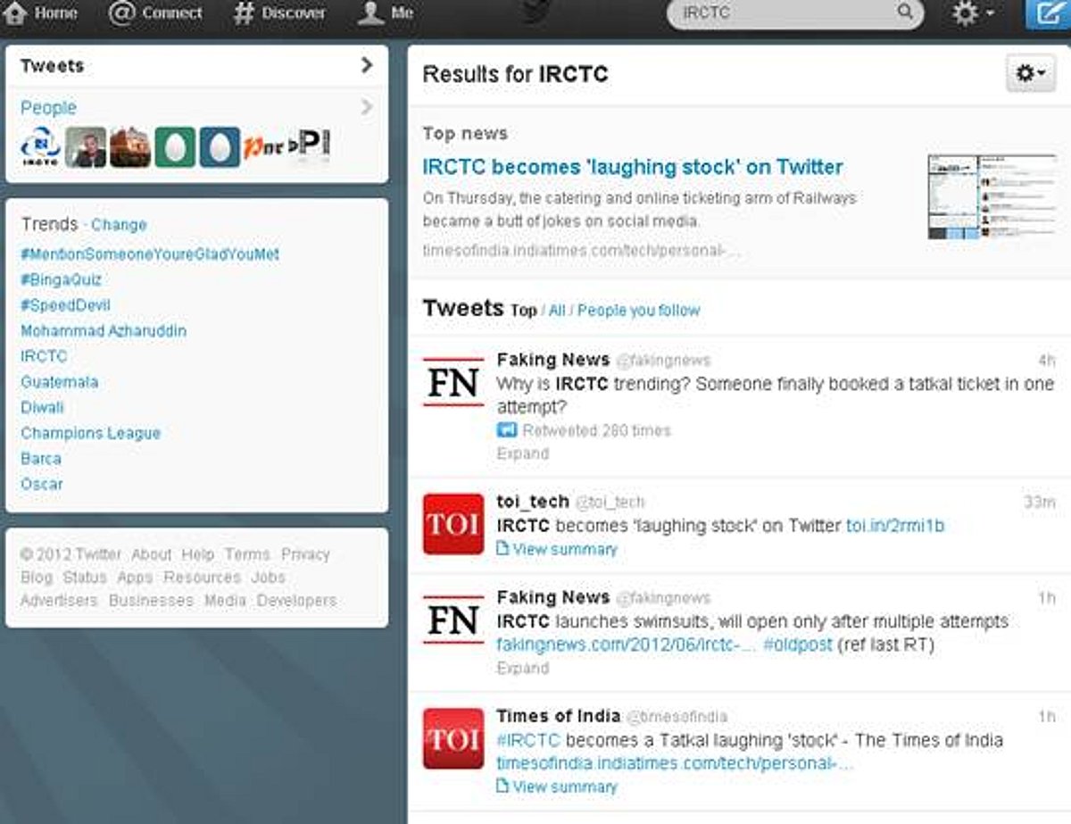Expand the People section chevron
Viewport: 1071px width, 824px height.
(366, 108)
